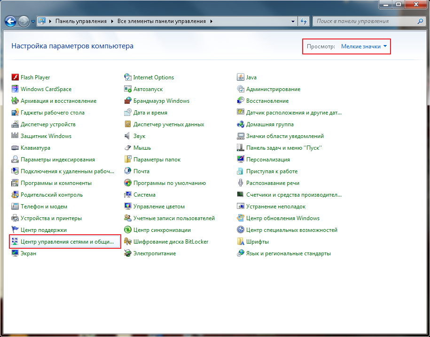Viewport: 430px width, 337px height.
Task: Open Счетчики и средства производительности
Action: pos(289,195)
